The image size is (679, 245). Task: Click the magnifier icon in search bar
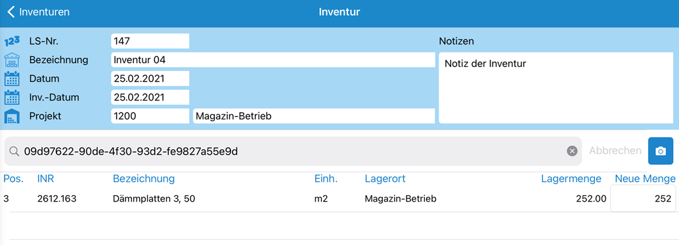click(x=14, y=151)
